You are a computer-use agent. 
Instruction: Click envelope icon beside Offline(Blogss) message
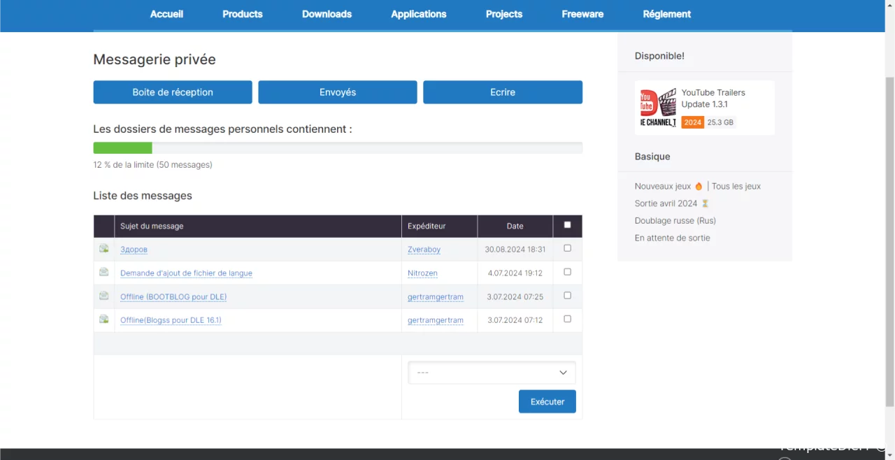click(x=103, y=319)
